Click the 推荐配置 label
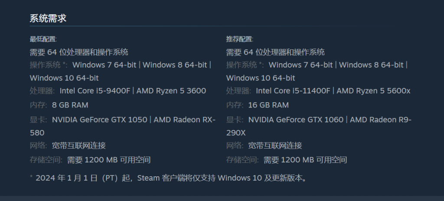The image size is (444, 201). 239,39
